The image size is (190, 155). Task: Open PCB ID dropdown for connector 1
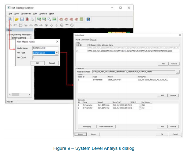coord(140,105)
